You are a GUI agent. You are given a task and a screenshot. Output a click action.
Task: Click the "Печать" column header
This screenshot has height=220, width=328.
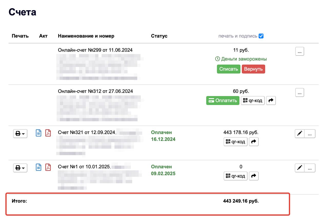click(x=20, y=36)
